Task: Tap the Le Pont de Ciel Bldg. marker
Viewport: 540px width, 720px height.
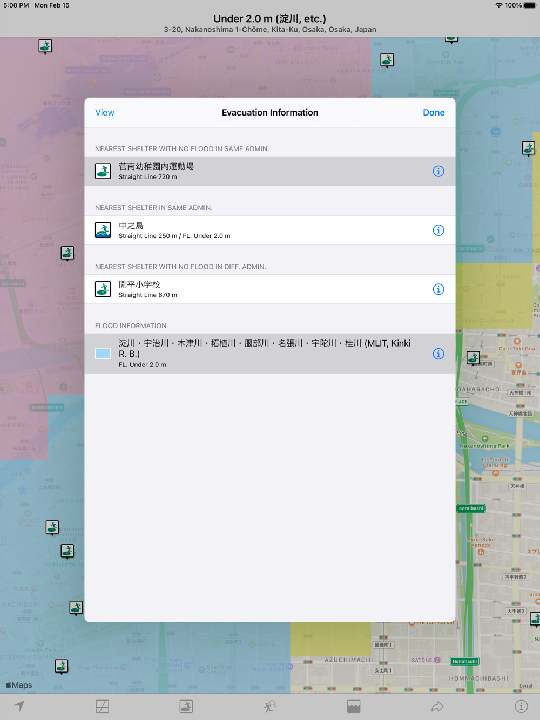Action: 496,473
